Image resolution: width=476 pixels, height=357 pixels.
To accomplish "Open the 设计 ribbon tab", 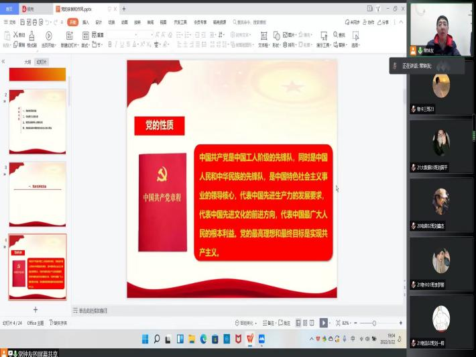I will click(x=99, y=22).
